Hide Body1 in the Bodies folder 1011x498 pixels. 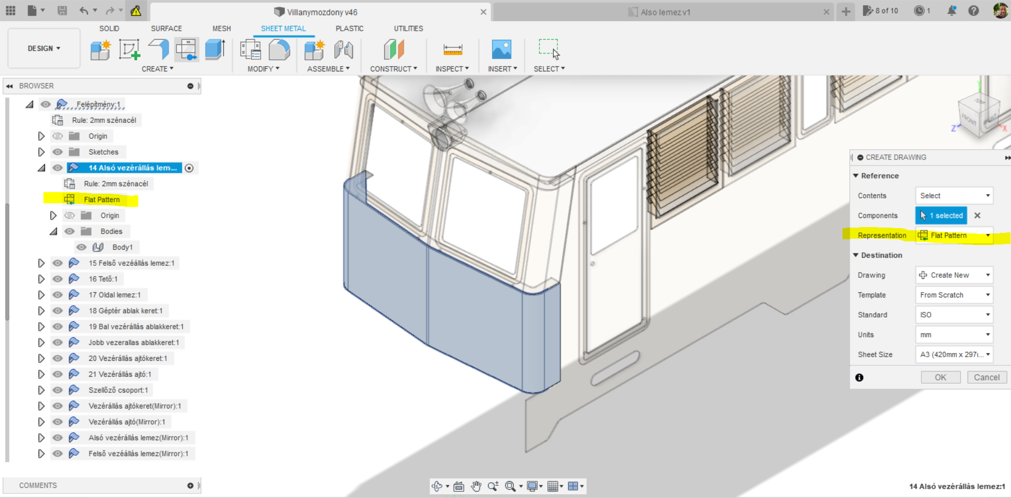point(81,247)
